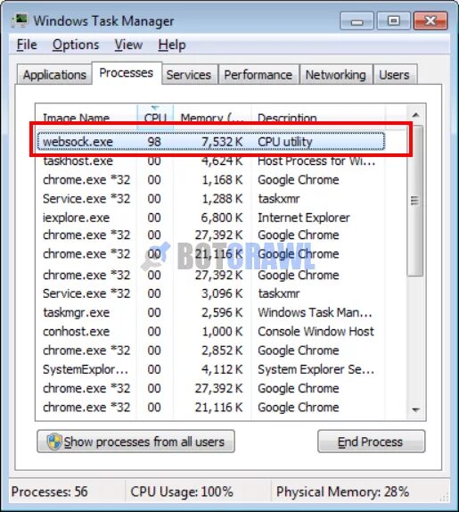Click the CPU utility description
Image resolution: width=459 pixels, height=512 pixels.
point(285,142)
